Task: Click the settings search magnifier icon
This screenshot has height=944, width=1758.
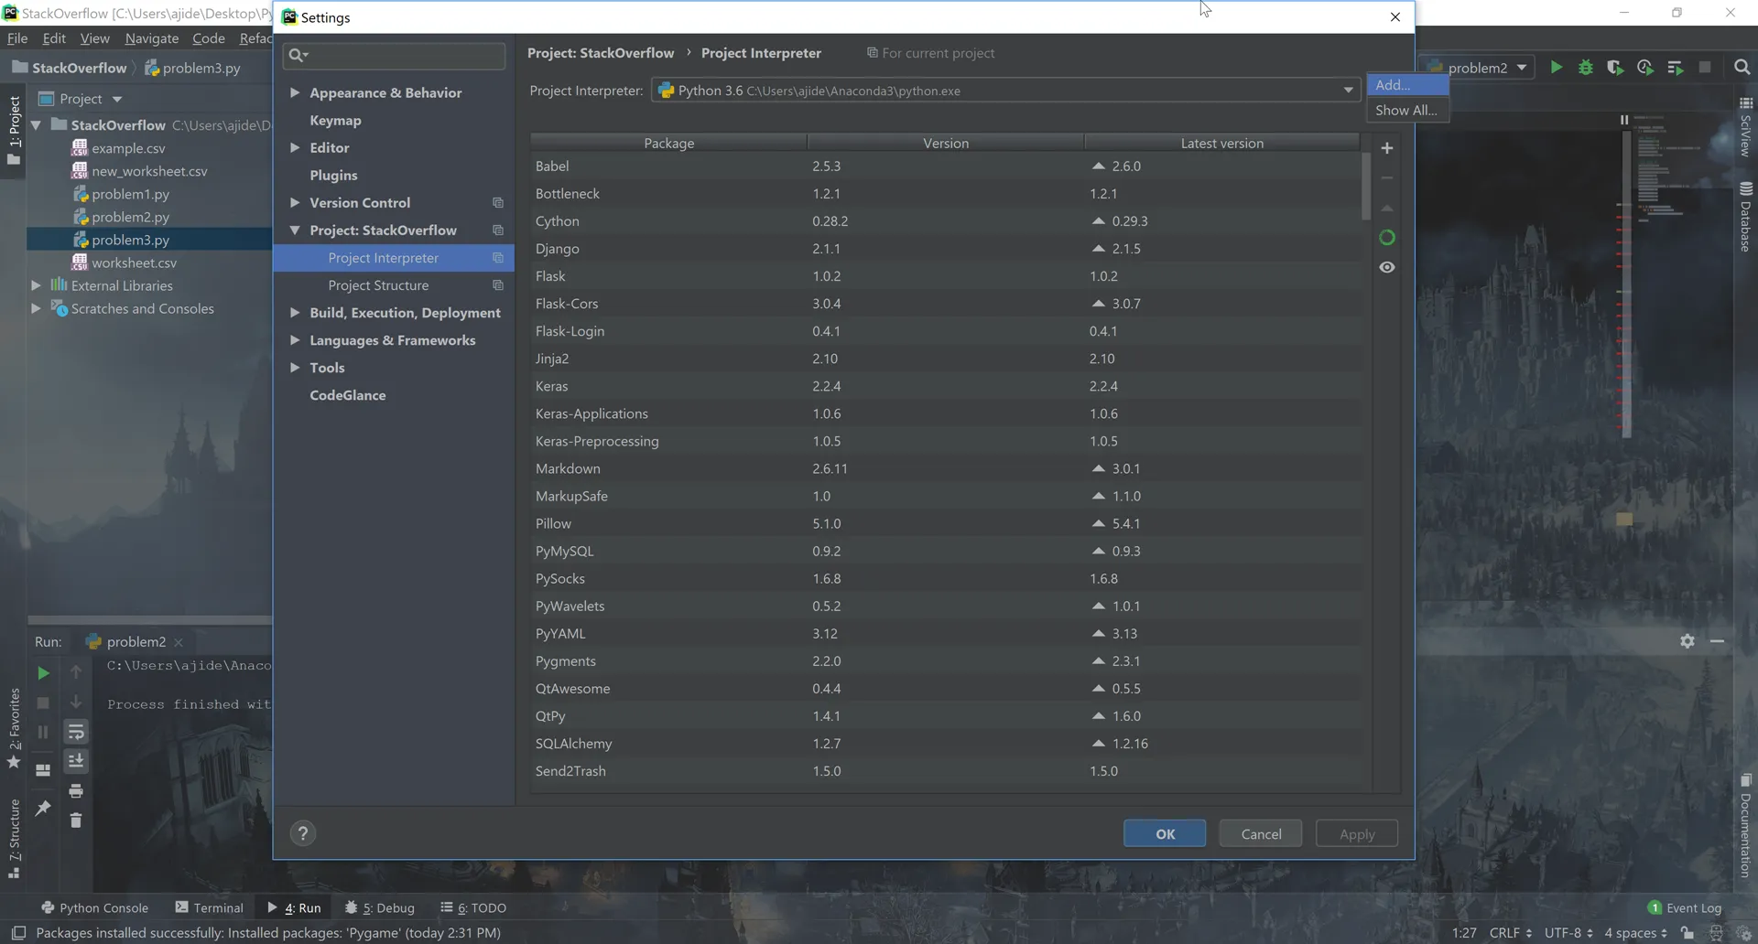Action: (297, 55)
